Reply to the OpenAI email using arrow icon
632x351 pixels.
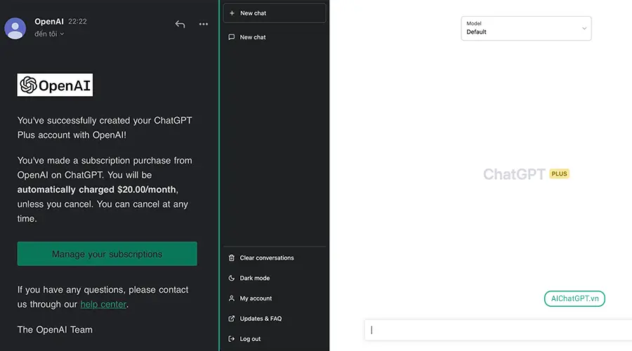click(x=180, y=24)
